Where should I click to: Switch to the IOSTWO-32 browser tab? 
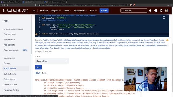(x=54, y=2)
